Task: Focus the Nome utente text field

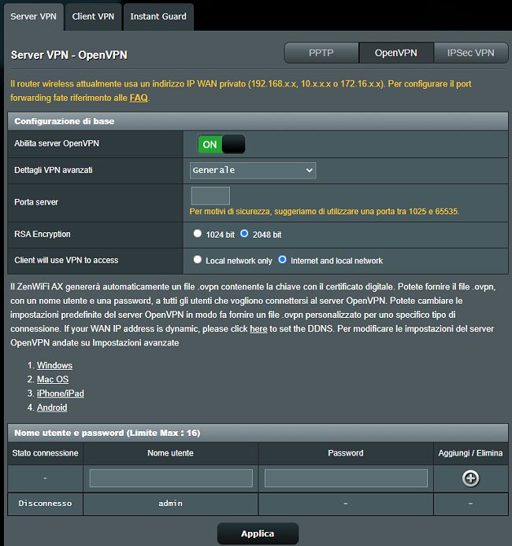Action: [x=171, y=478]
